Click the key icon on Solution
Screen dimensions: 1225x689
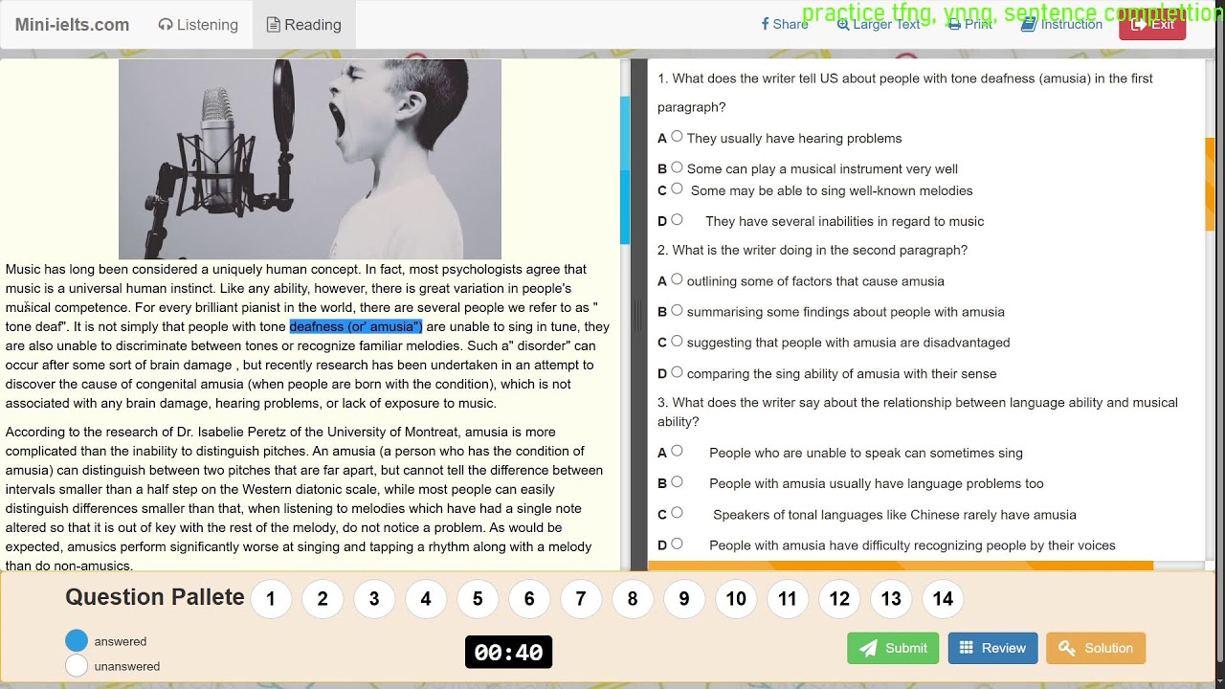pos(1067,648)
